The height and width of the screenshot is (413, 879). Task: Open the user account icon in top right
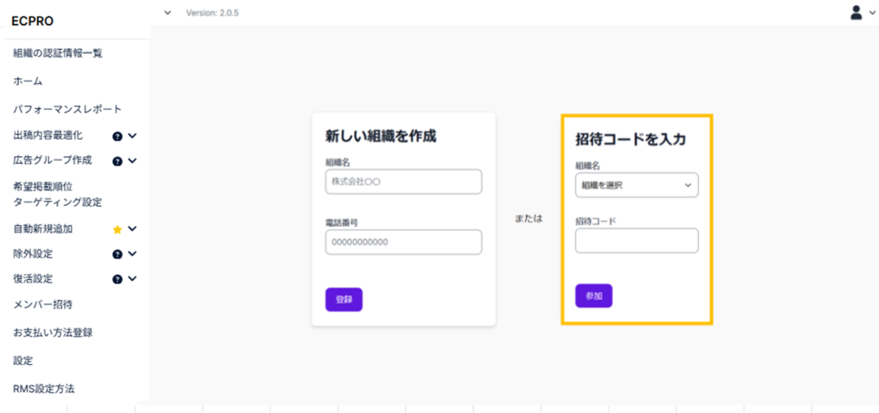pyautogui.click(x=856, y=12)
